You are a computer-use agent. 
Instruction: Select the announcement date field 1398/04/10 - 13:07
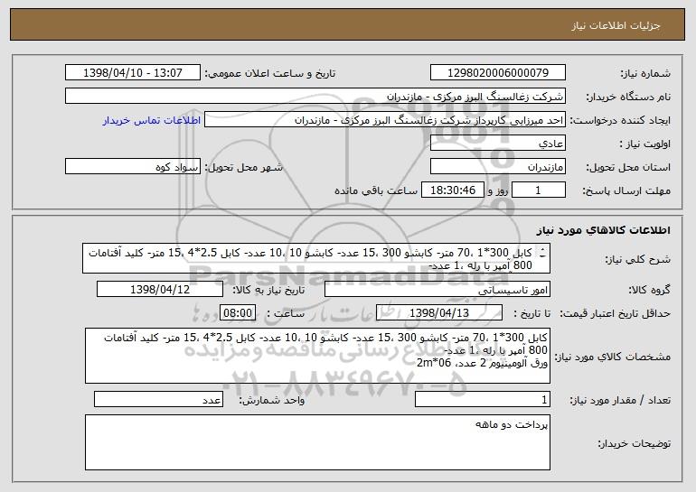(133, 73)
